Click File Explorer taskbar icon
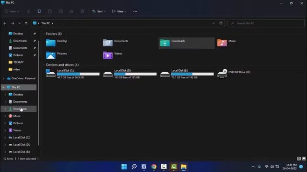The height and width of the screenshot is (172, 307). pyautogui.click(x=183, y=167)
